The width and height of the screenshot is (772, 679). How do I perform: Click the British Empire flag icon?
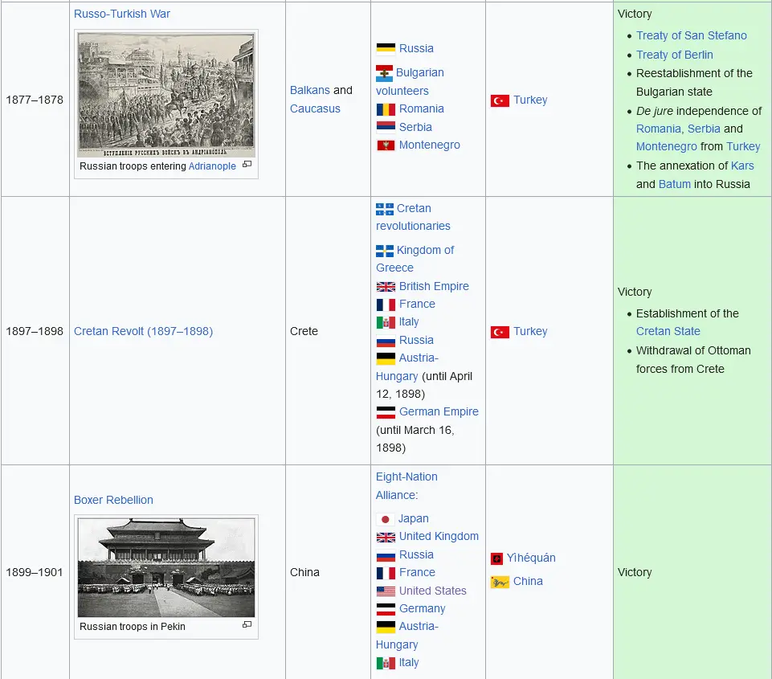pyautogui.click(x=386, y=287)
